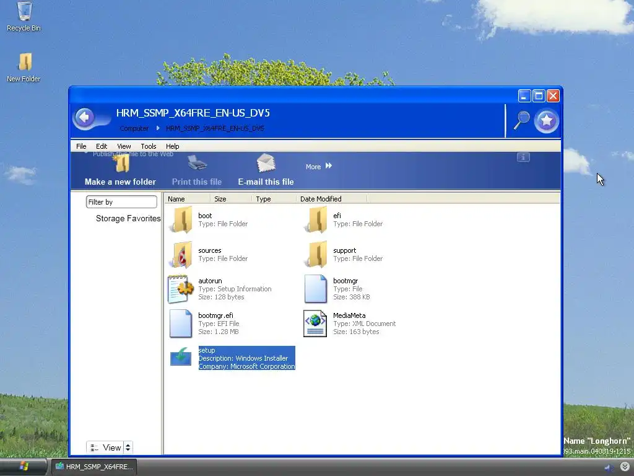Select the setup installer icon

point(180,357)
